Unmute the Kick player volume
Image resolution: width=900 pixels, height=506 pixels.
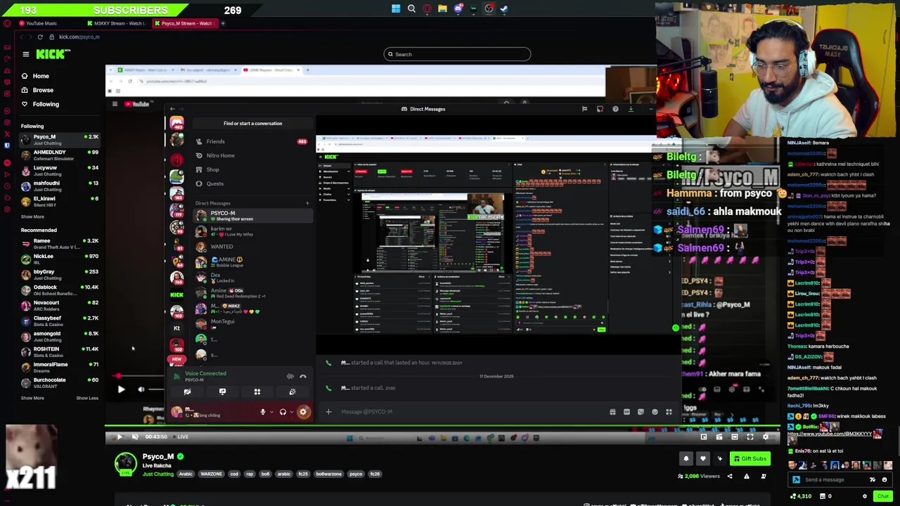[134, 436]
